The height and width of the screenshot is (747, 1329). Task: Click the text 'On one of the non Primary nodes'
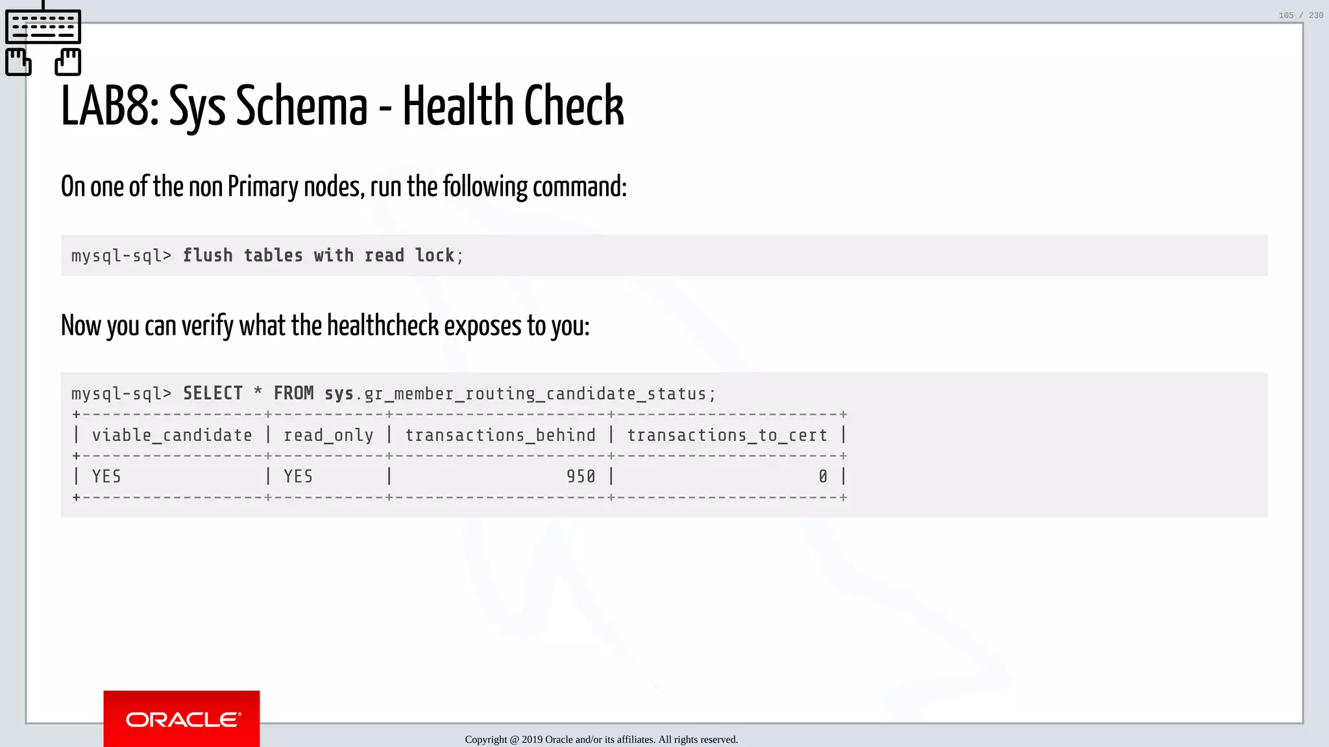(x=212, y=187)
